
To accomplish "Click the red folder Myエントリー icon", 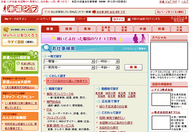I will click(x=94, y=12).
